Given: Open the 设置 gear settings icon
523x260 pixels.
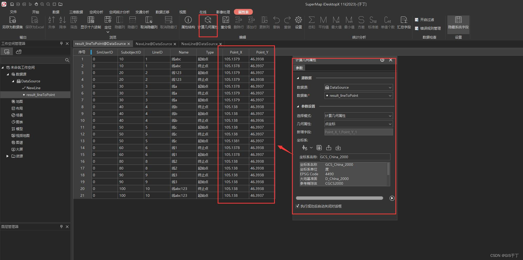Looking at the screenshot, I should tap(299, 20).
